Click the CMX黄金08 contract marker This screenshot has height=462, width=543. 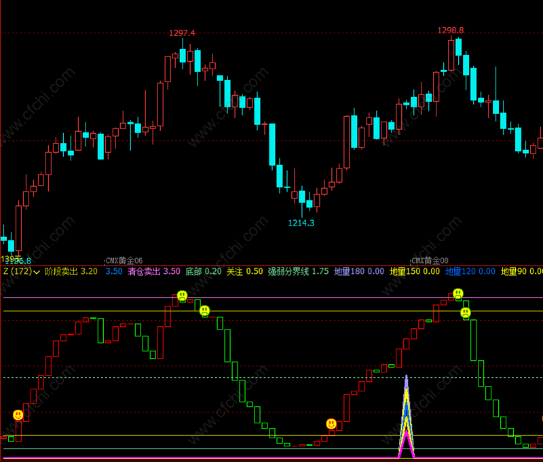click(x=430, y=260)
